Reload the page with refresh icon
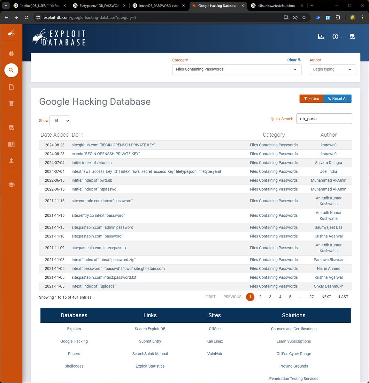This screenshot has width=369, height=383. click(x=26, y=18)
